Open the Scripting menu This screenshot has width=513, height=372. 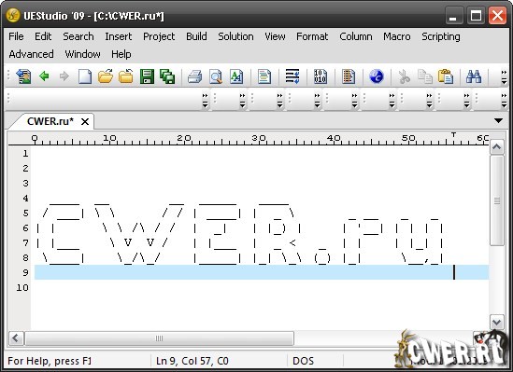pos(441,36)
